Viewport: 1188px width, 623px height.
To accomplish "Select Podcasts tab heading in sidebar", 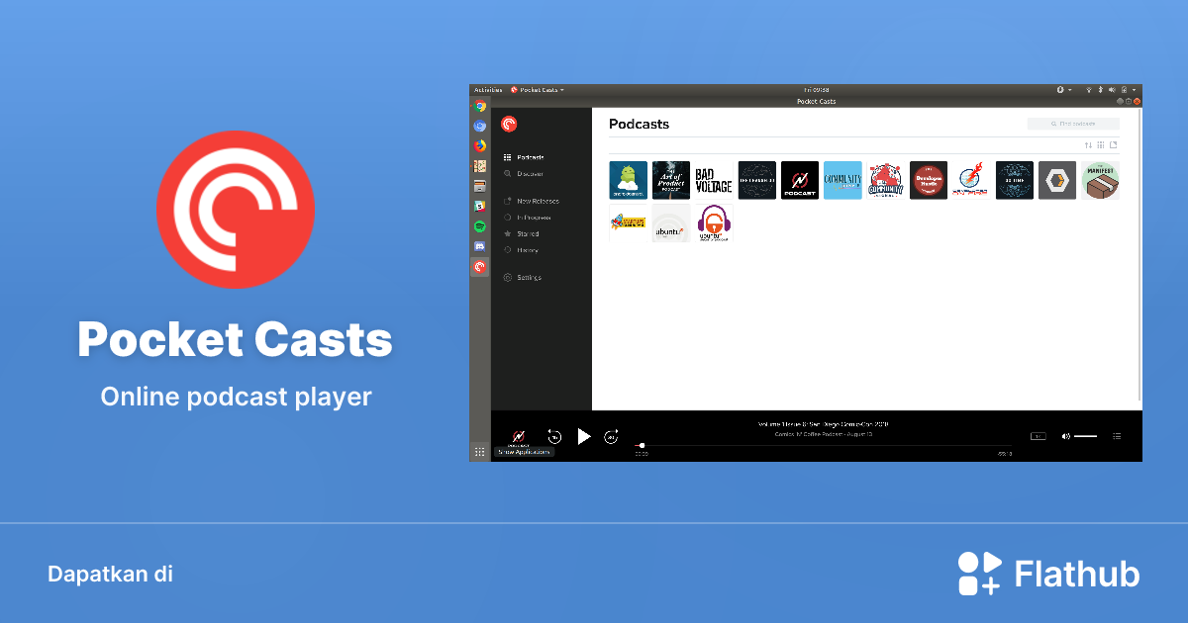I will [530, 156].
